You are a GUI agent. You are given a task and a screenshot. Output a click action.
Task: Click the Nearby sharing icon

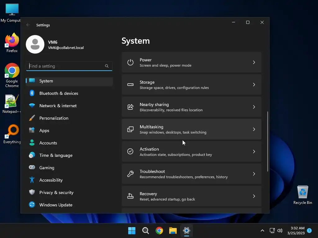130,107
